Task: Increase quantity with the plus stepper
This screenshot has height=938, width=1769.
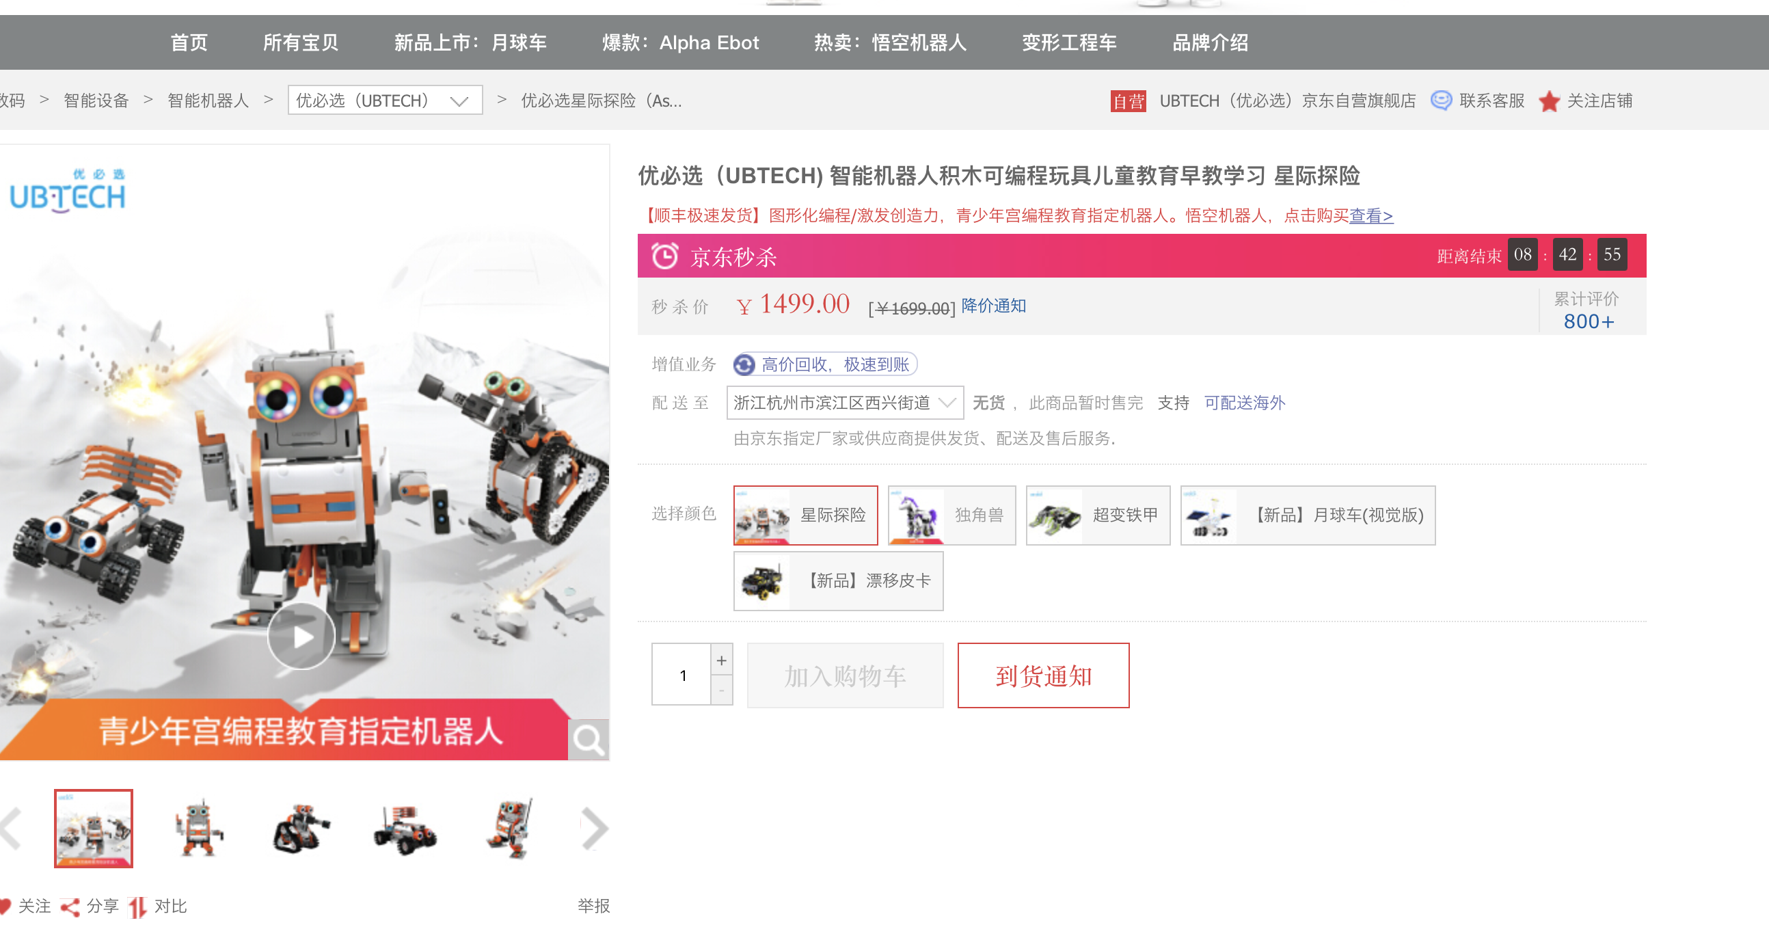Action: [721, 660]
